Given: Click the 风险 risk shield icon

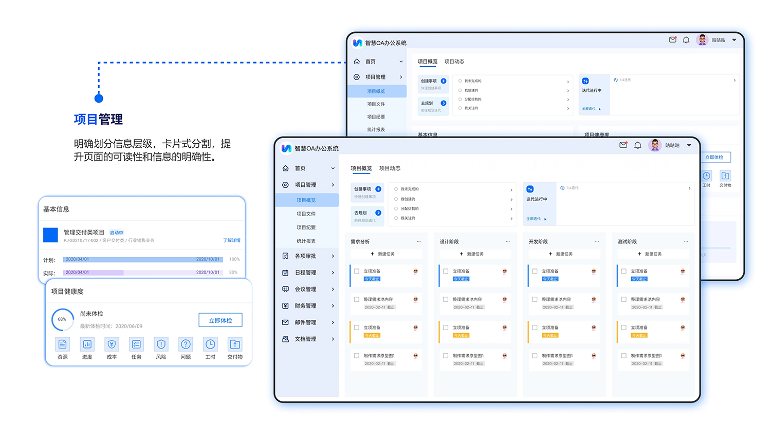Looking at the screenshot, I should click(161, 344).
